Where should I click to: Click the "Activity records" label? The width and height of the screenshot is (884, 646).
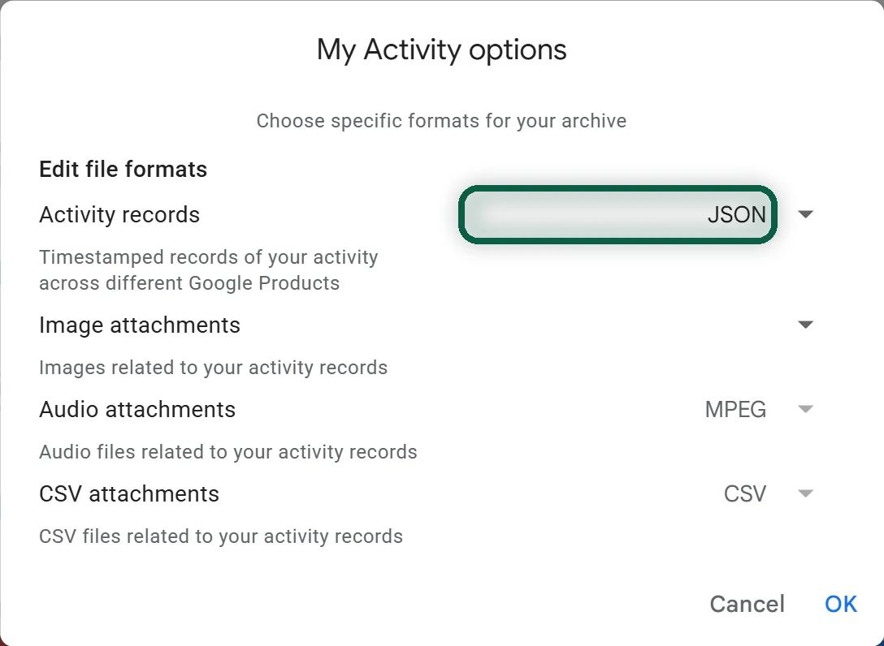[119, 214]
